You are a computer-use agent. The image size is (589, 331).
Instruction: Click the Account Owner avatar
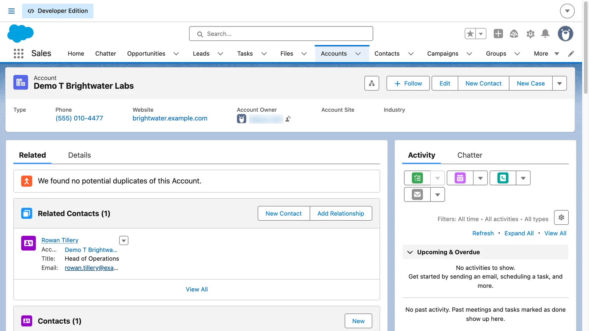point(241,119)
